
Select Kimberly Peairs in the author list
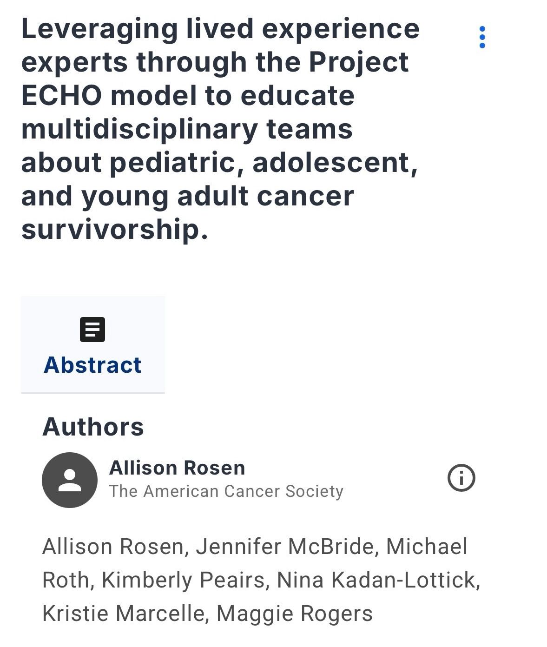click(x=183, y=580)
